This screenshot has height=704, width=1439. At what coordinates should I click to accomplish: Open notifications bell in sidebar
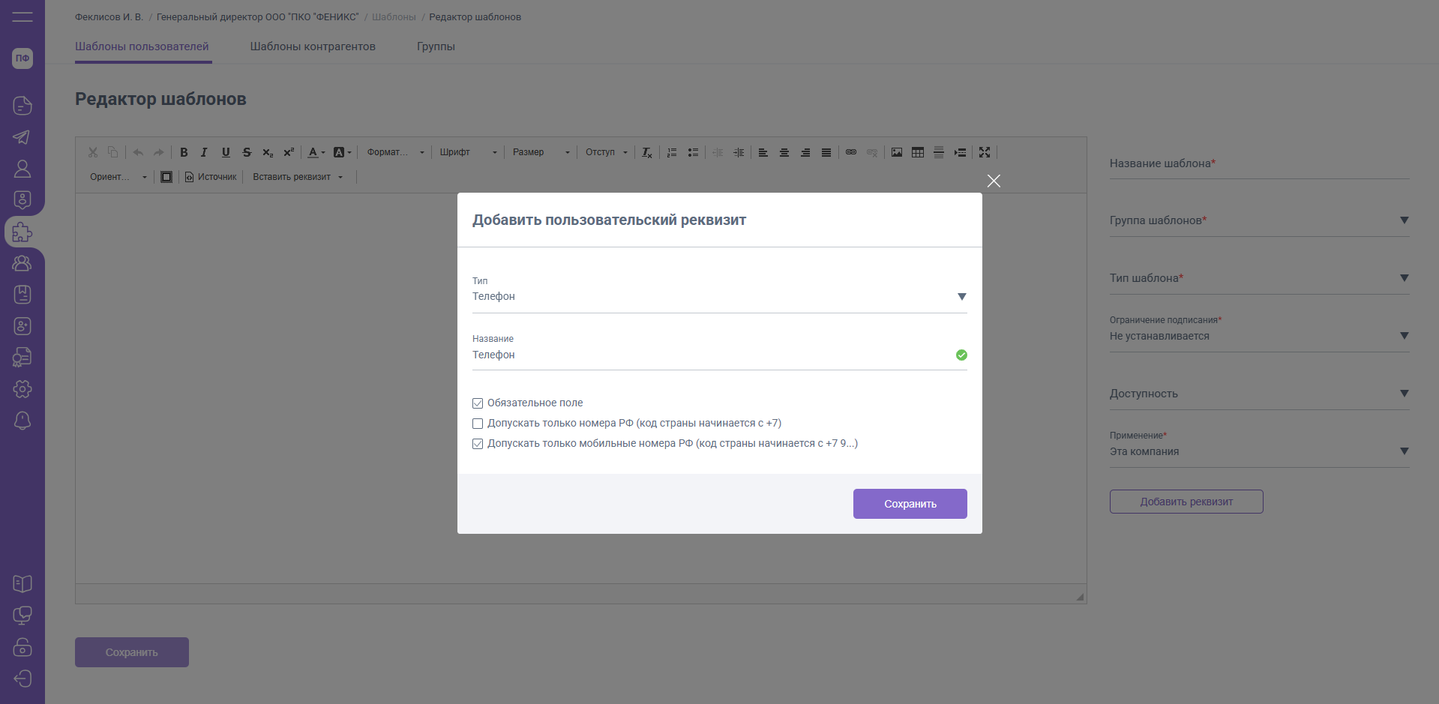coord(22,421)
